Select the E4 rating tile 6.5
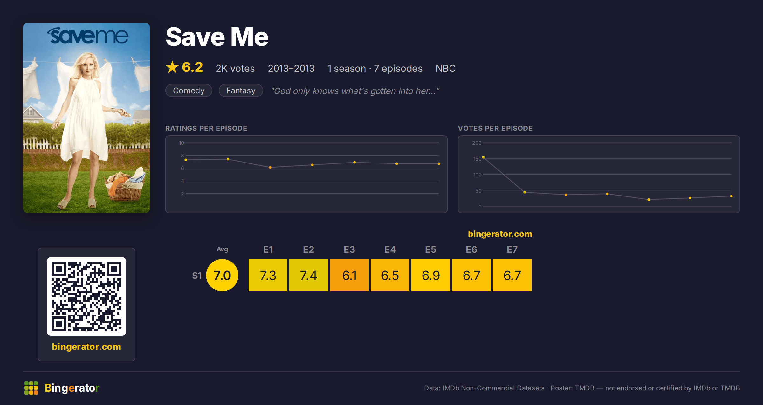 [x=390, y=275]
